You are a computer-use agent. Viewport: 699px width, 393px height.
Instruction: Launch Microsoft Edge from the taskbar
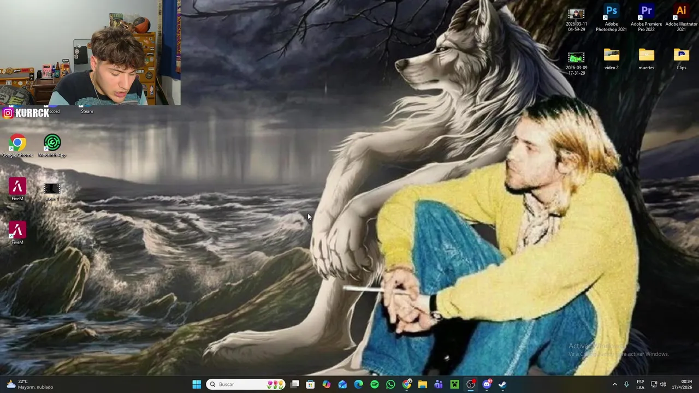(358, 384)
